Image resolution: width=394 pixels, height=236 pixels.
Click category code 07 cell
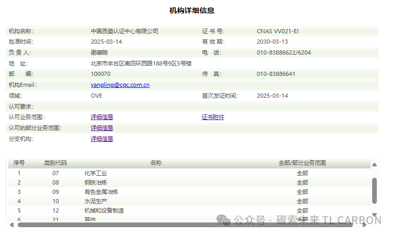[x=56, y=173]
